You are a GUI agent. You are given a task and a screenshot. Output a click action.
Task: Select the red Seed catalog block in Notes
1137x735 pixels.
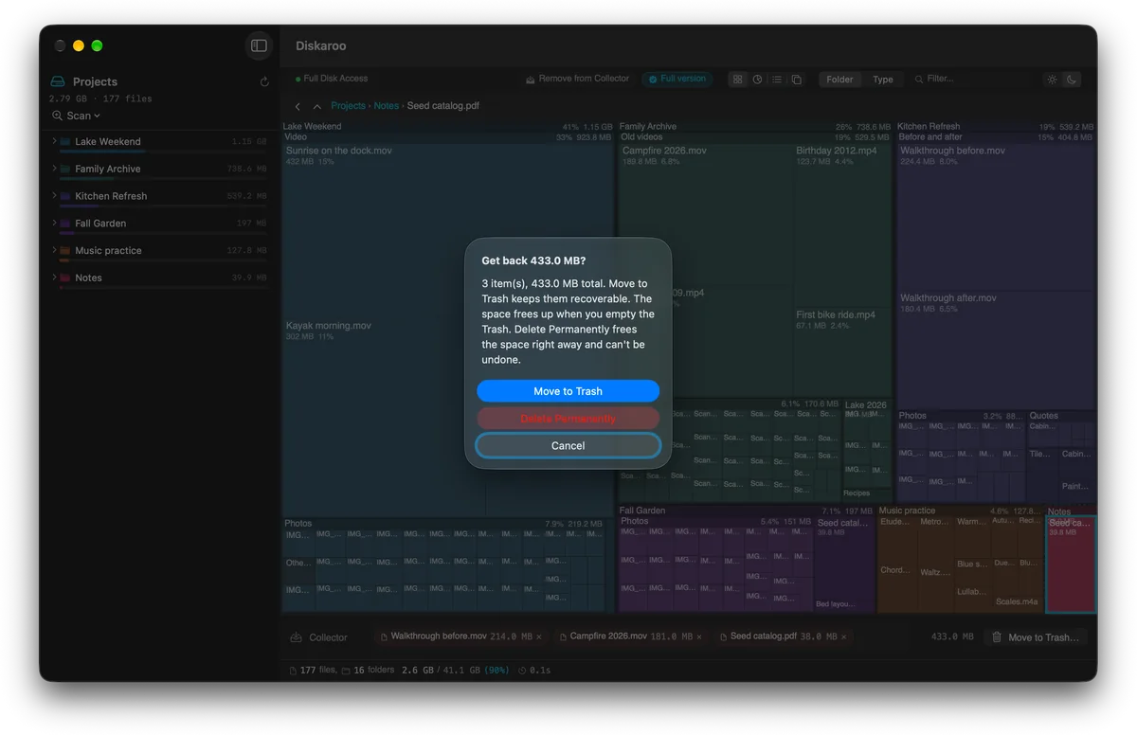1071,564
